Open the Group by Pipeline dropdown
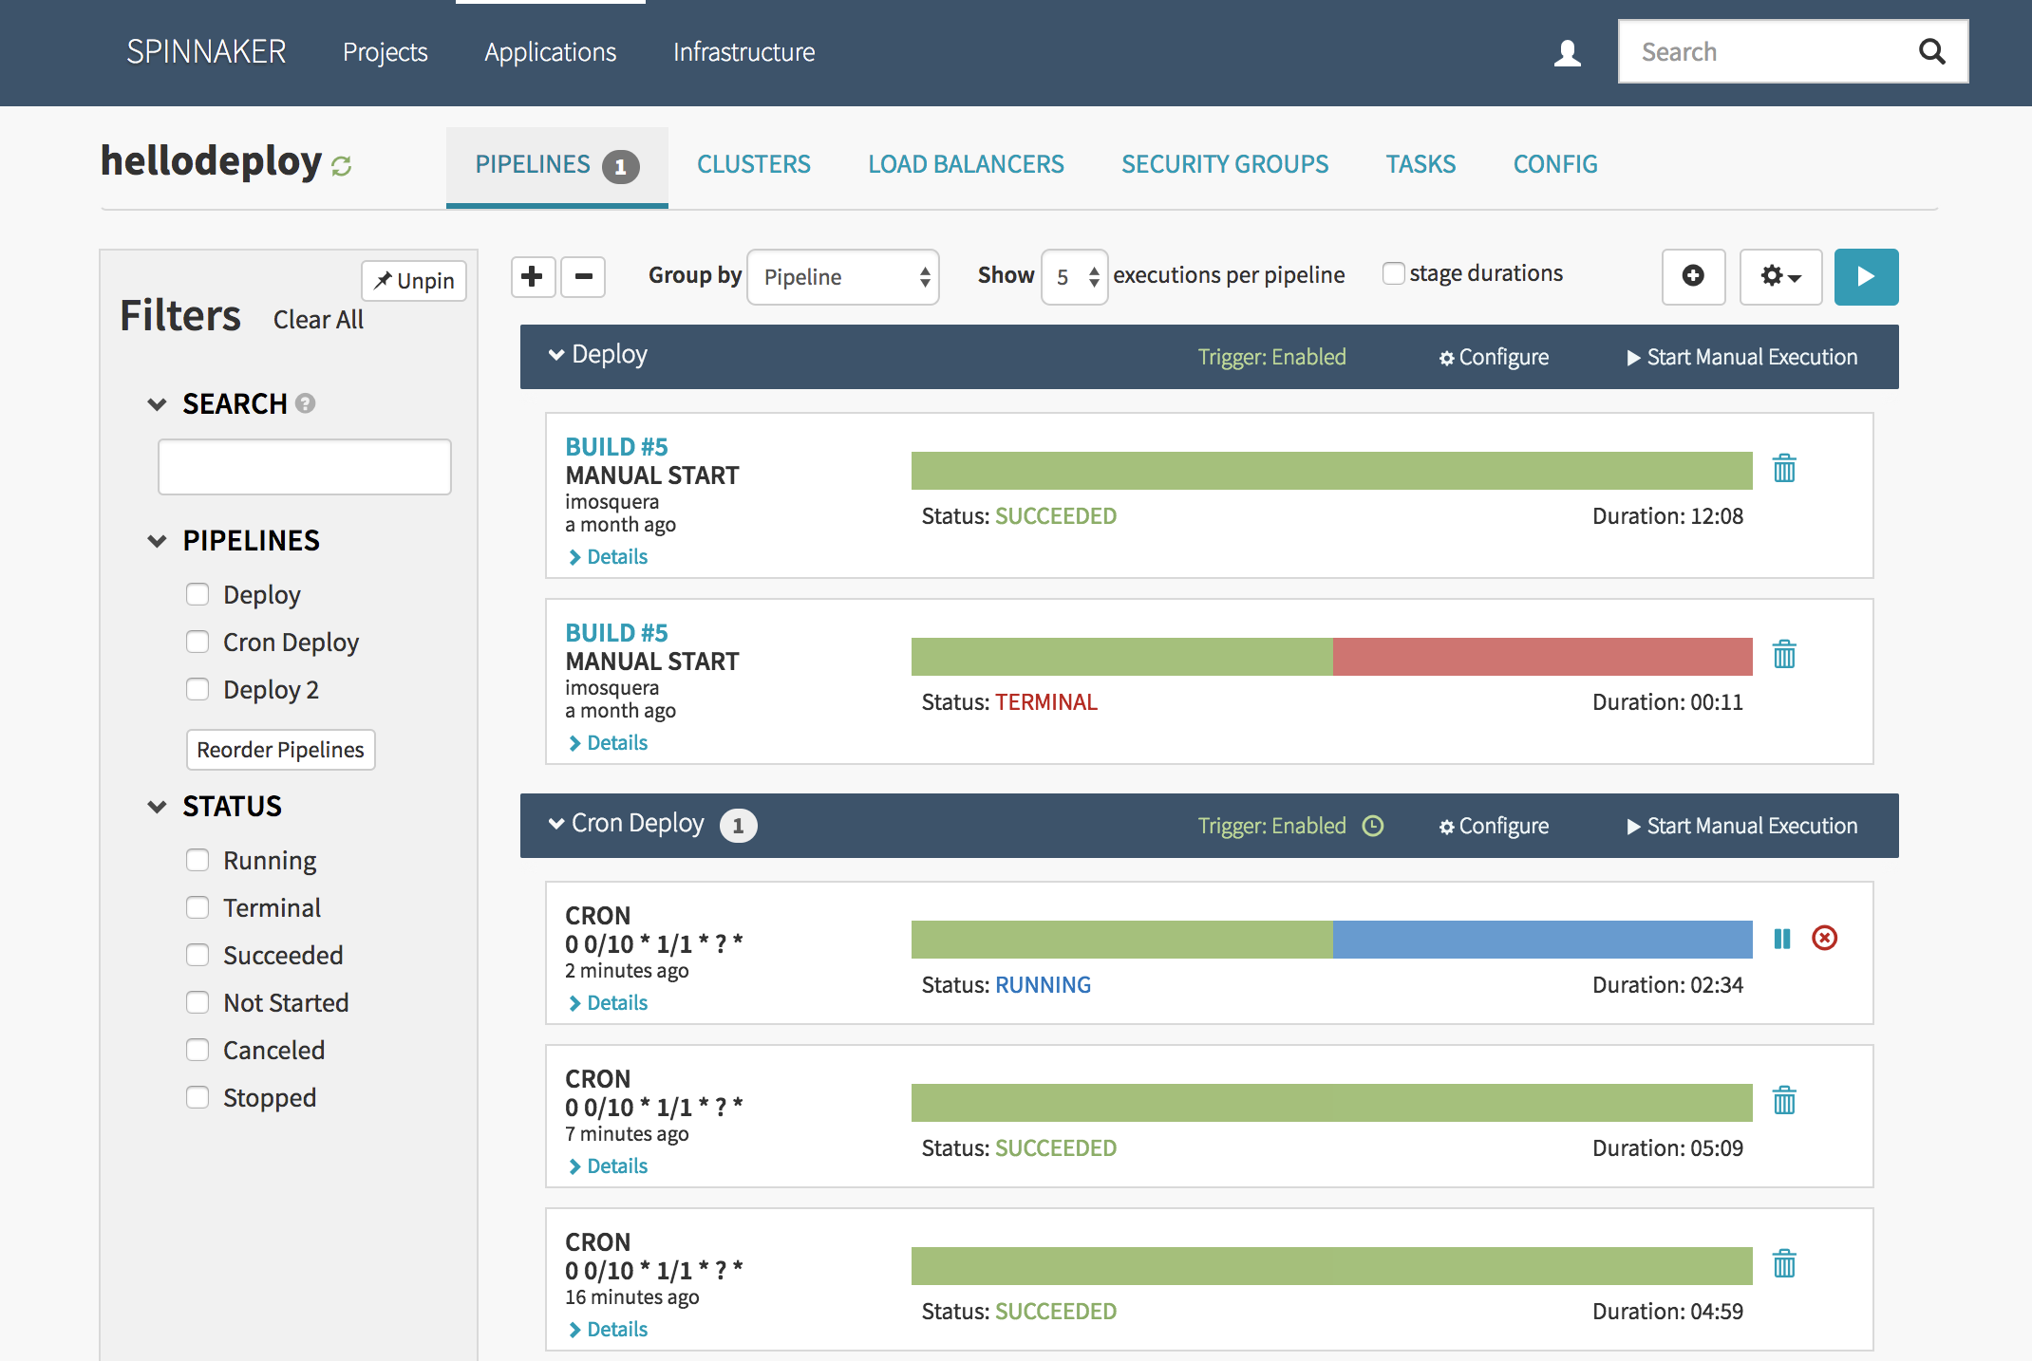 click(x=842, y=277)
